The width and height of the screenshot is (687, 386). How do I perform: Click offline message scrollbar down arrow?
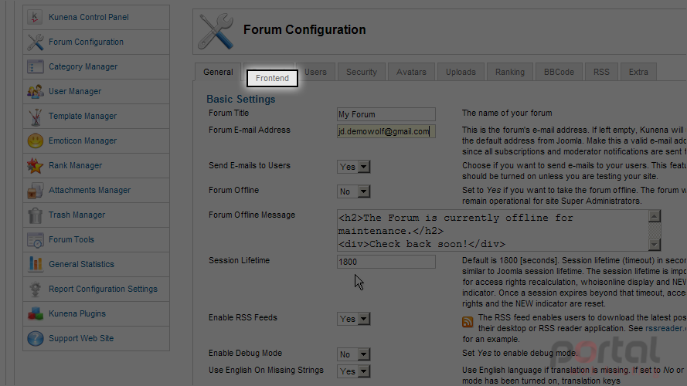click(654, 245)
